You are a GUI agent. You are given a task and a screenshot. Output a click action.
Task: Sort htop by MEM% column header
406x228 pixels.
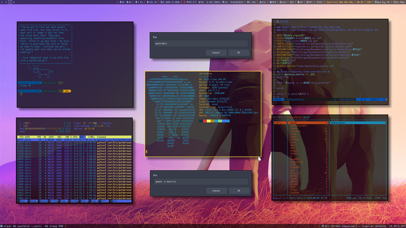point(82,137)
